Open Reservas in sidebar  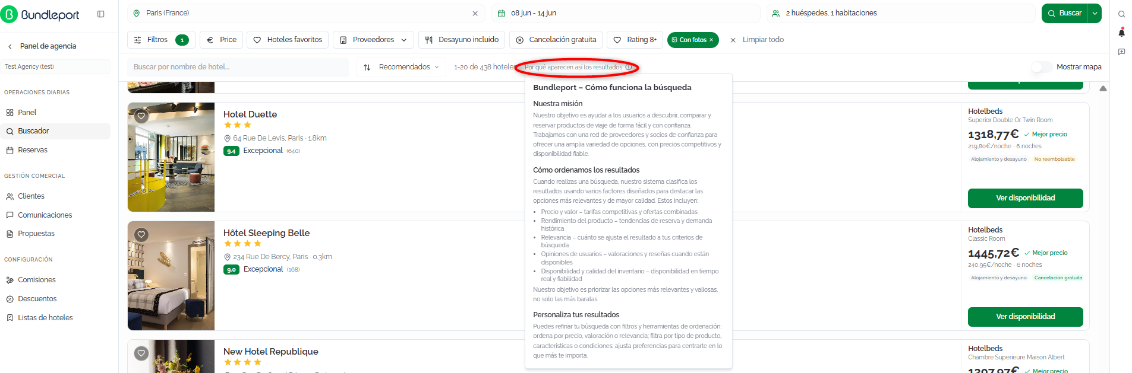pos(55,150)
